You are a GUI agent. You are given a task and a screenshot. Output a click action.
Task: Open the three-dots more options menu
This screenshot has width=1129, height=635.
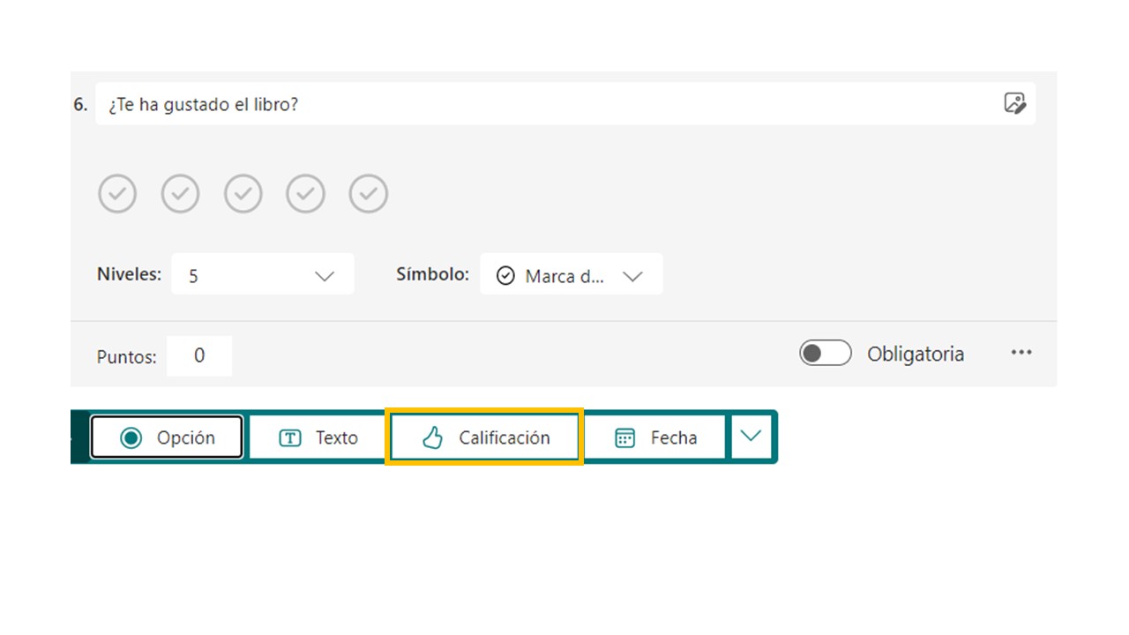(x=1021, y=353)
